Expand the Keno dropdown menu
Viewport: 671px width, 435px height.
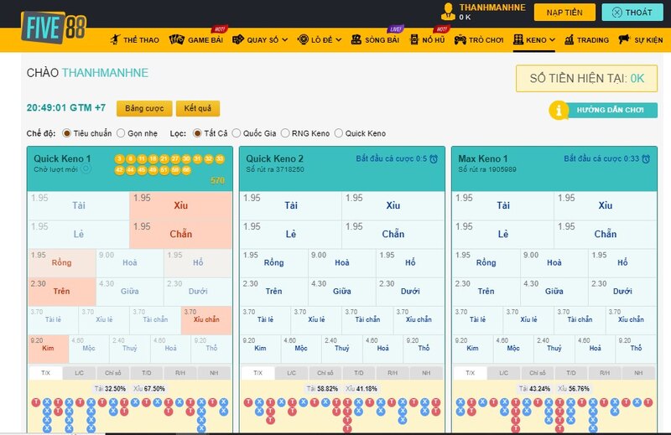(x=534, y=39)
